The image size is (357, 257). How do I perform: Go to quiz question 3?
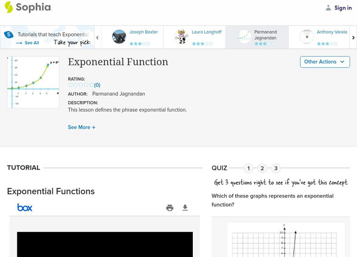276,168
